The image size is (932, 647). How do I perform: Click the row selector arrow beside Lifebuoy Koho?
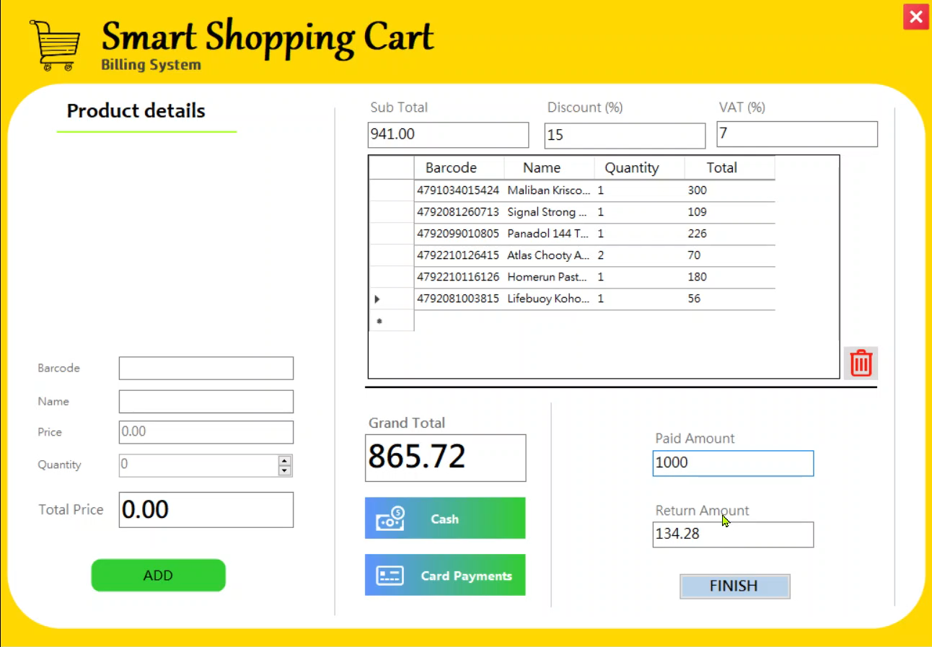(x=377, y=299)
